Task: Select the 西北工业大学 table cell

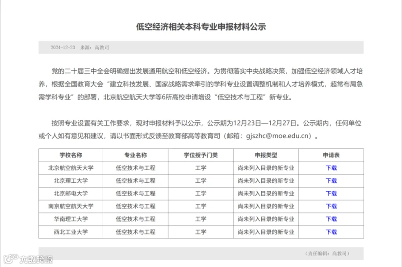Action: click(x=71, y=232)
